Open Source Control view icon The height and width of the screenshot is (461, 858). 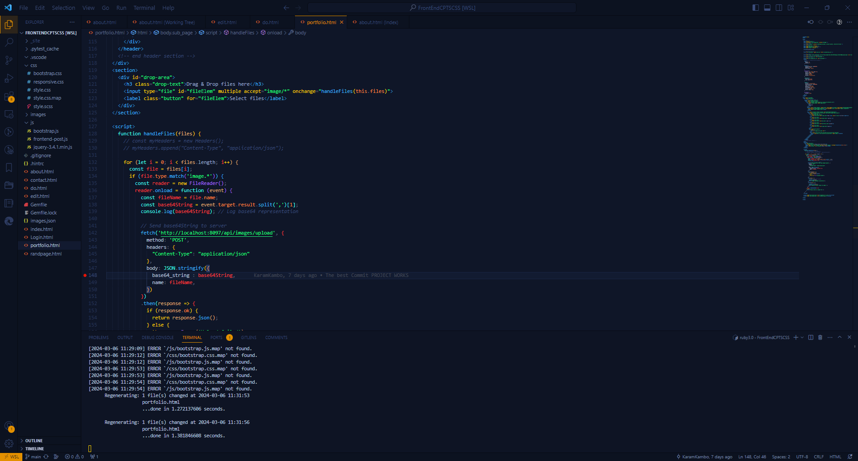coord(8,60)
